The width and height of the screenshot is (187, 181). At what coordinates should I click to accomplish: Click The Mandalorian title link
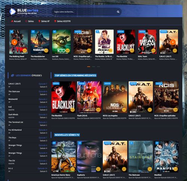click(x=38, y=57)
